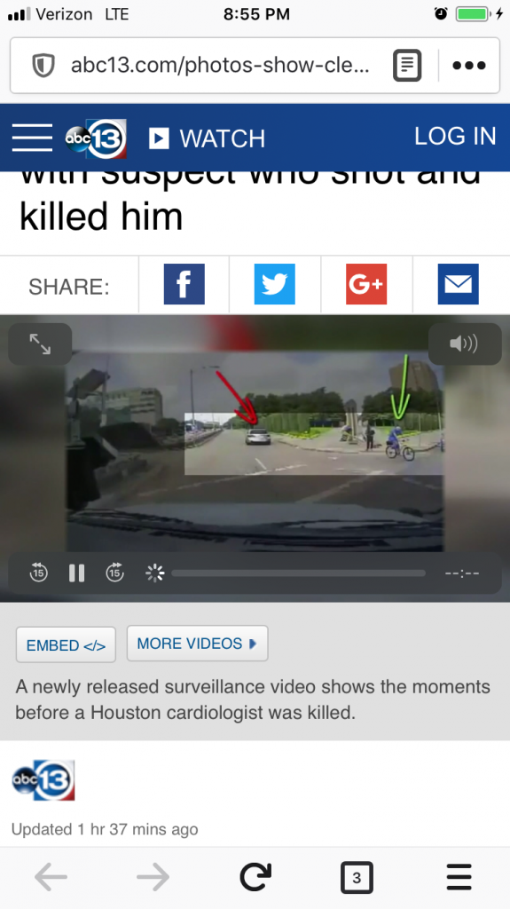
Task: Share article via email icon
Action: click(x=458, y=284)
